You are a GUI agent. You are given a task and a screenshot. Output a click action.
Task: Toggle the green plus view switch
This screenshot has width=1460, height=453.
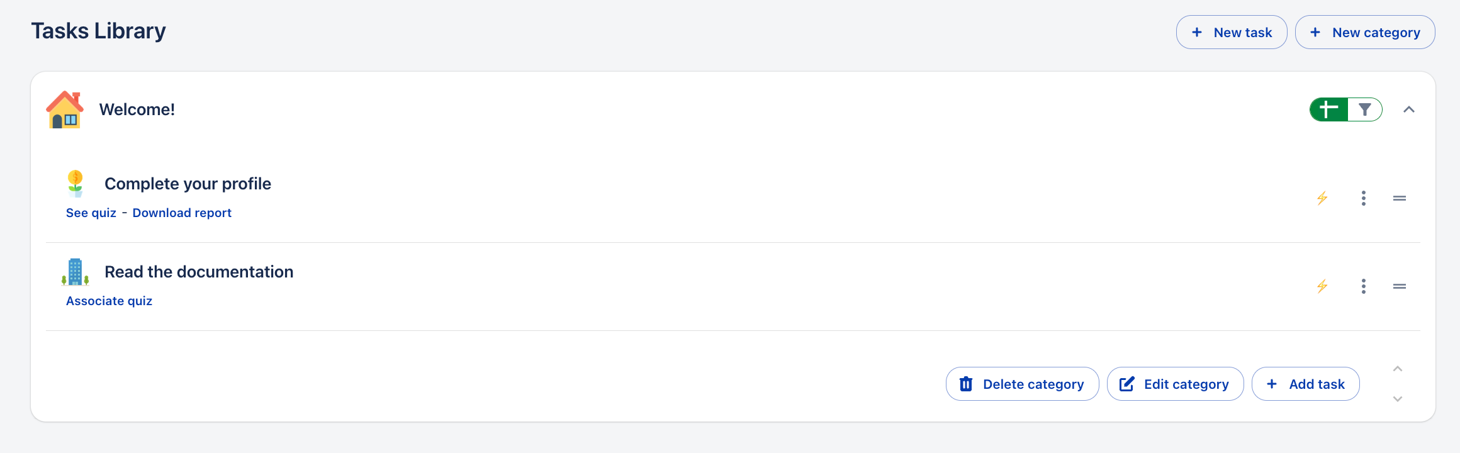[1328, 109]
